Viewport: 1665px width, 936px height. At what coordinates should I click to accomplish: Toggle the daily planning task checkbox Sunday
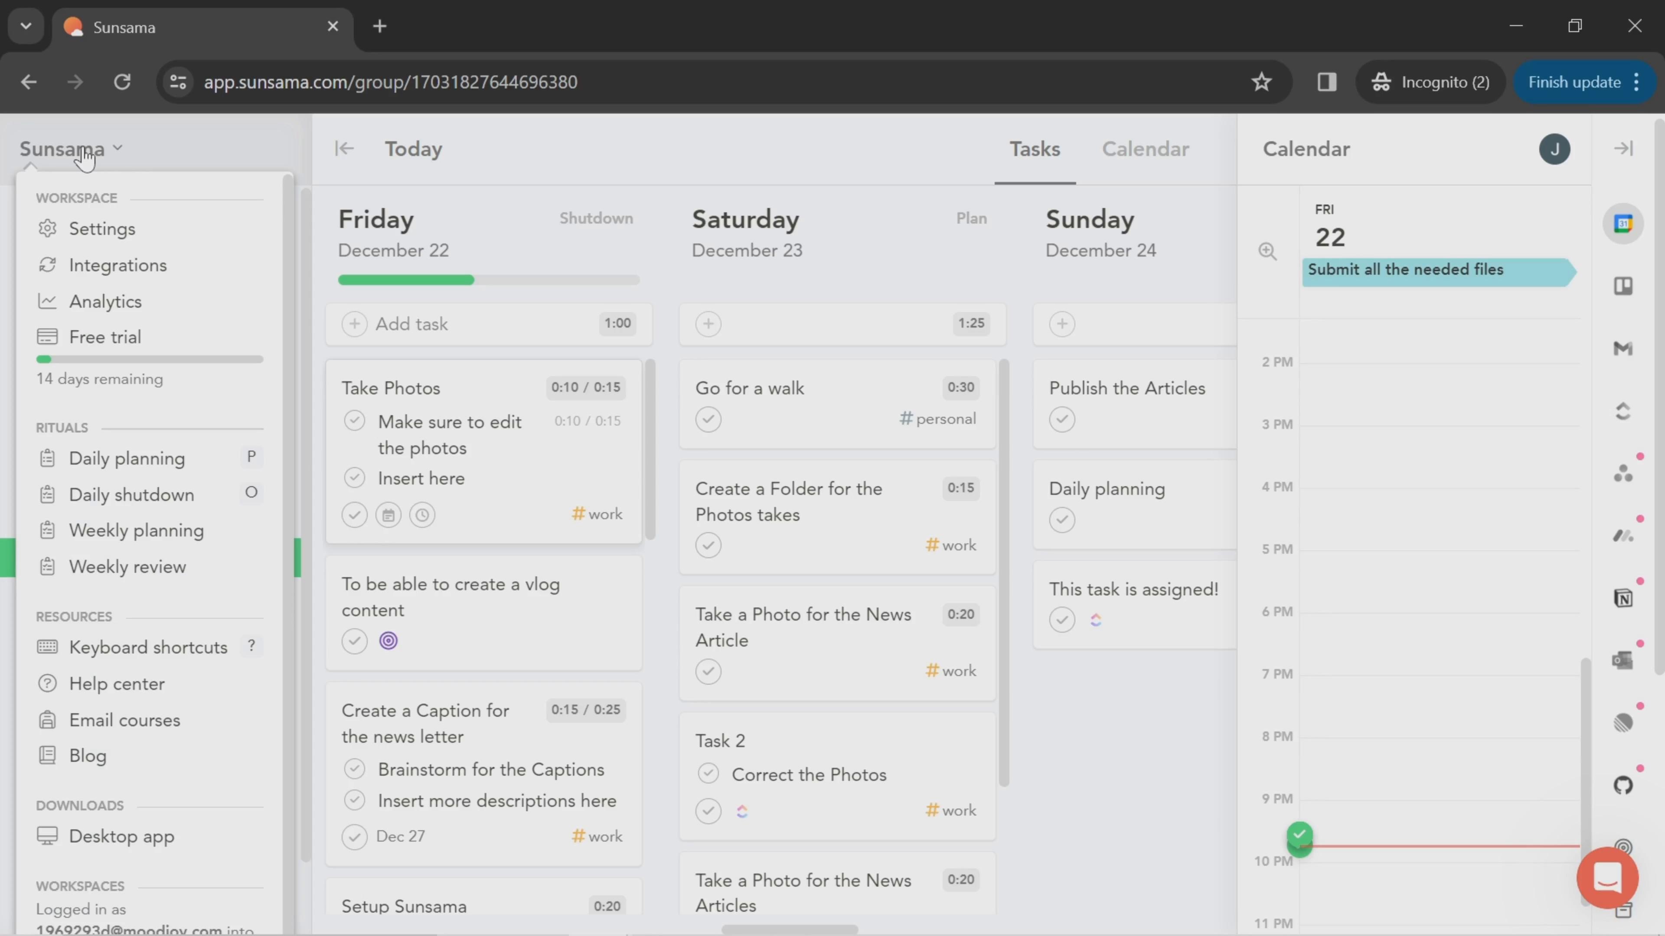[1061, 519]
